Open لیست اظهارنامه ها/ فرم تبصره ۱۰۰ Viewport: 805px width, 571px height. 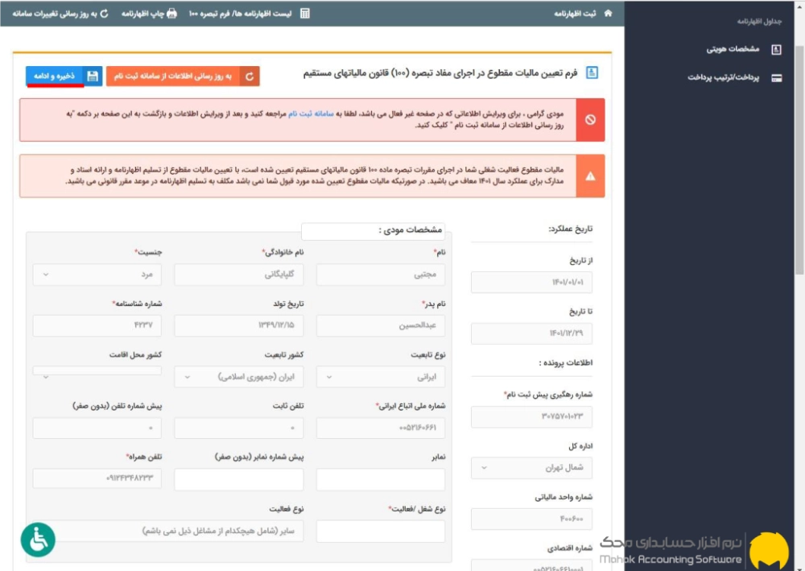240,14
